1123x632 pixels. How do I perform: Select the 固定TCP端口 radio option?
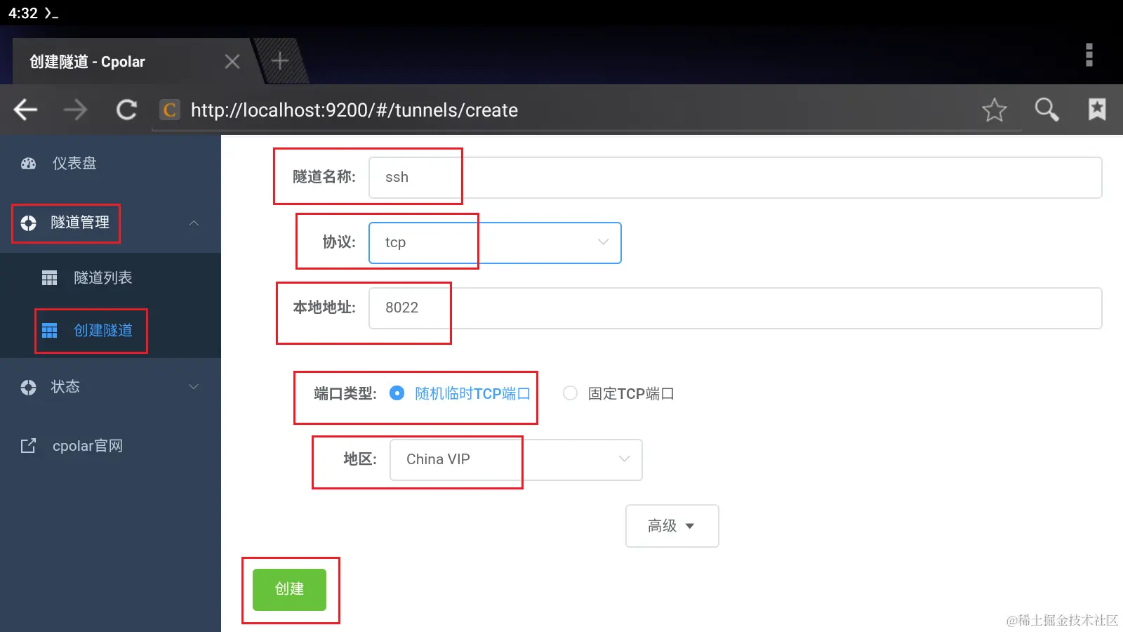[x=570, y=393]
